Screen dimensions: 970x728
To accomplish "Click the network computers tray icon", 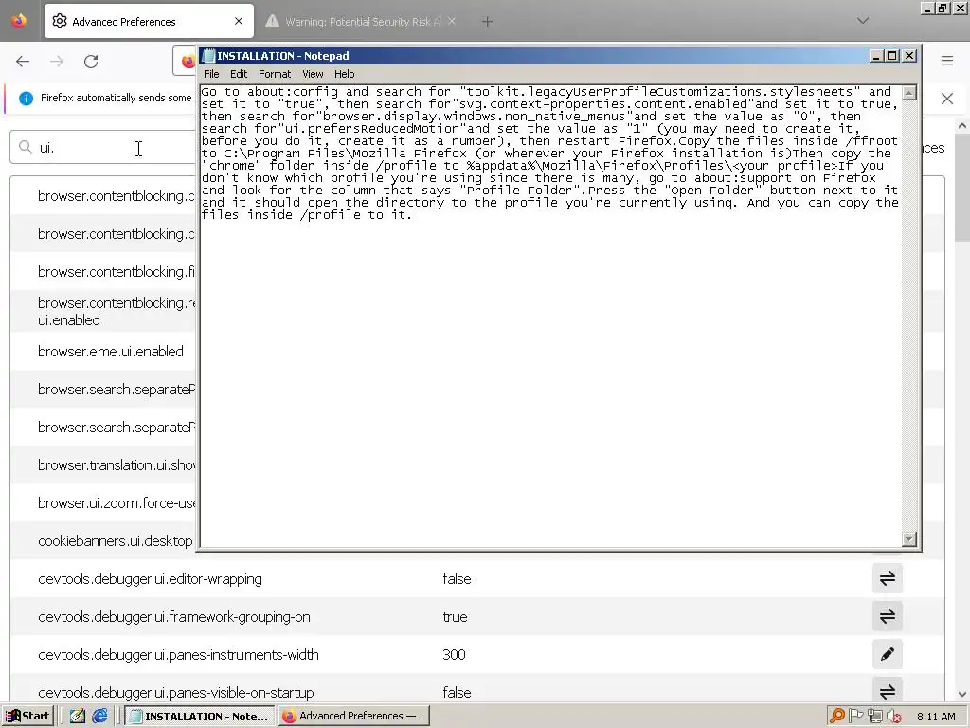I will [874, 717].
